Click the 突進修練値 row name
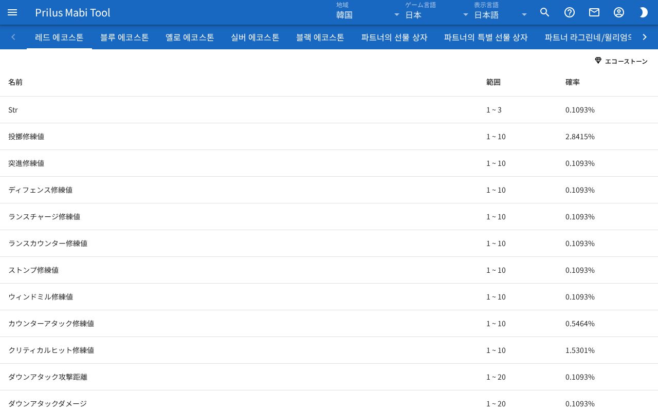658x411 pixels. tap(26, 163)
